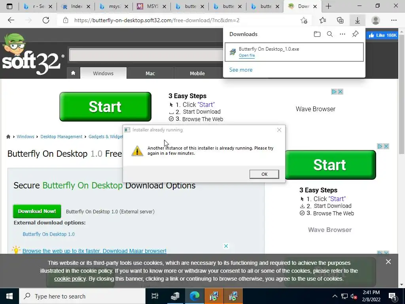Open tab actions menu icon
Image resolution: width=405 pixels, height=304 pixels.
click(x=9, y=6)
